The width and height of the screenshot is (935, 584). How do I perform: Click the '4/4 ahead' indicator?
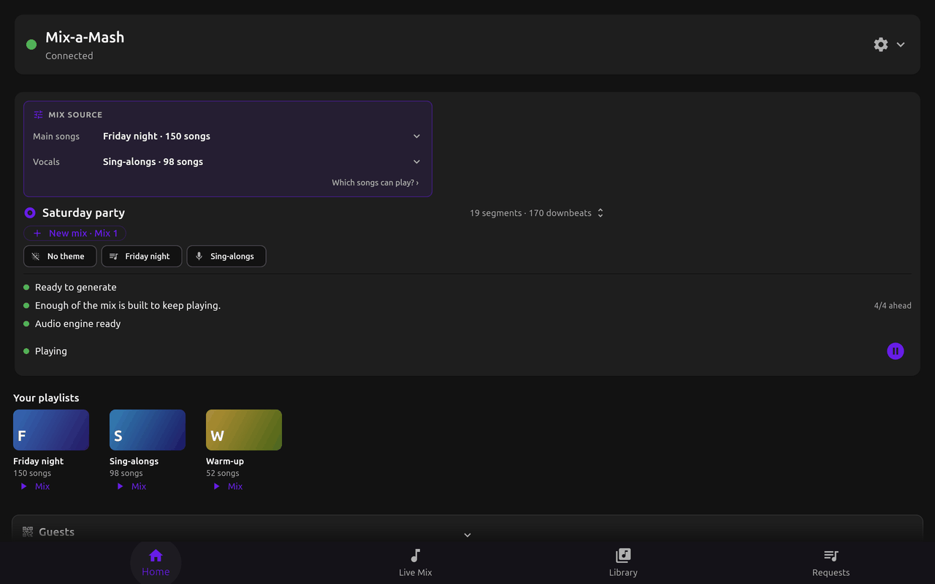(893, 306)
